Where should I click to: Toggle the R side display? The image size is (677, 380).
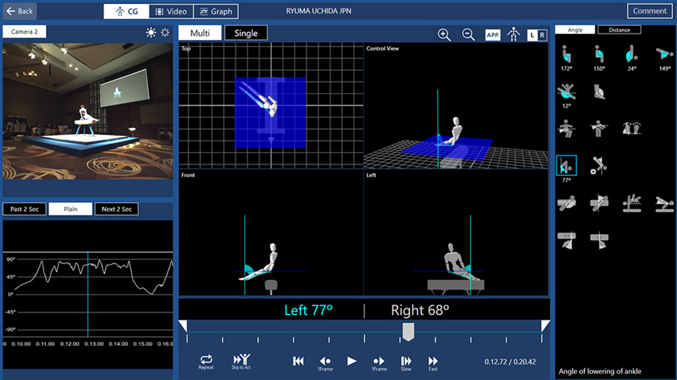click(544, 34)
